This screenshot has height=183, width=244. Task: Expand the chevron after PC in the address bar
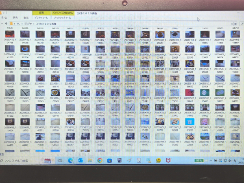pos(23,24)
